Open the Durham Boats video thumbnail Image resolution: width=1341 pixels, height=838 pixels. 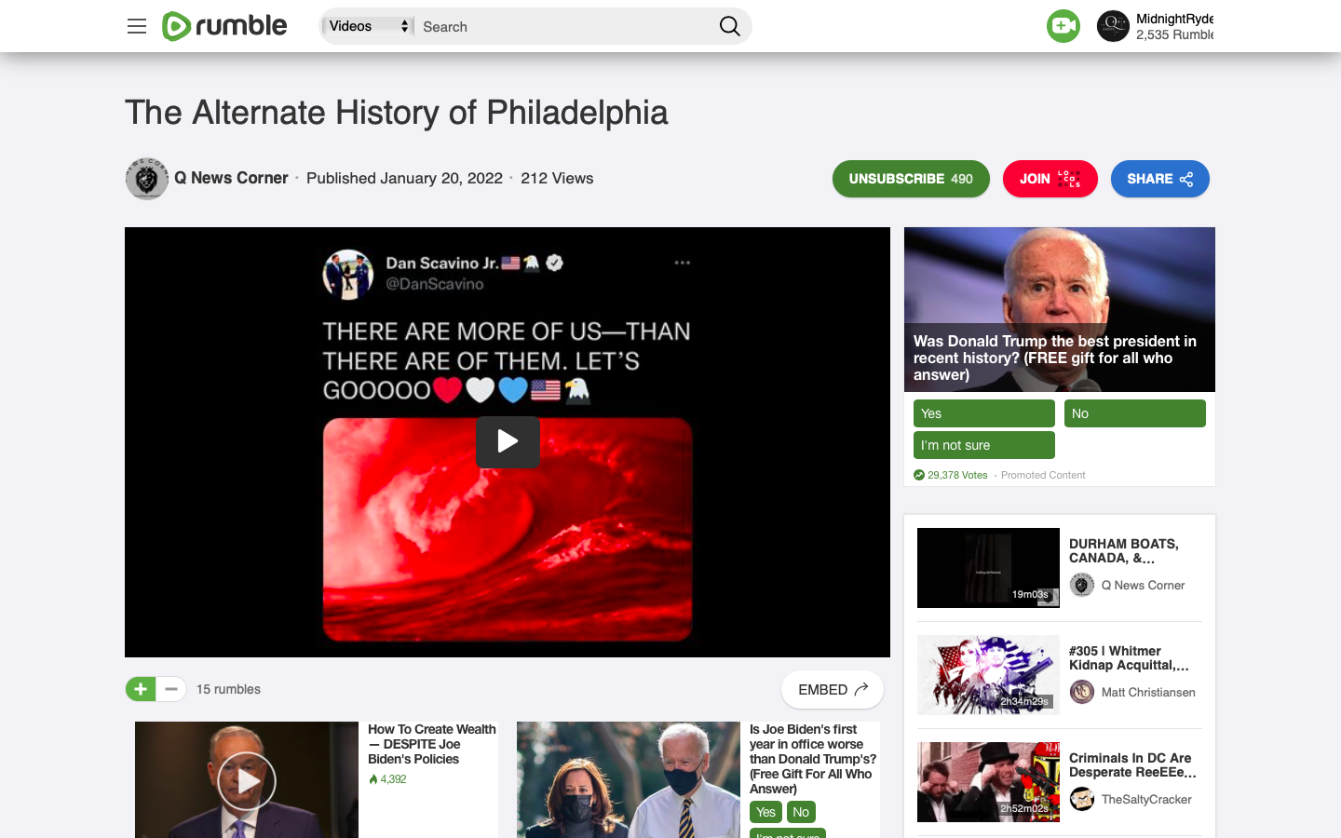click(x=988, y=568)
